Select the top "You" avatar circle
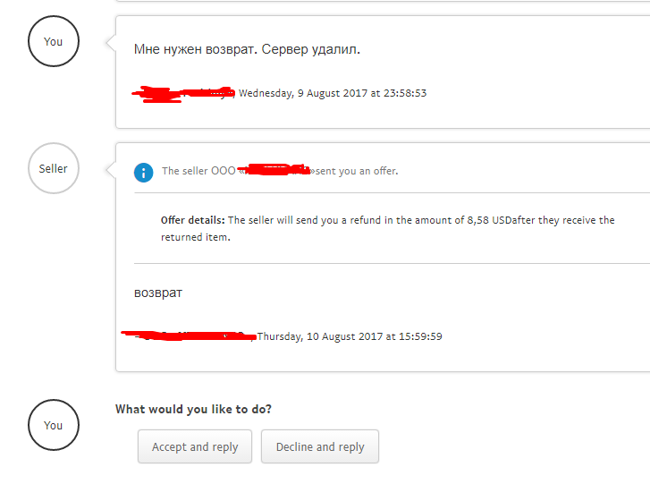Viewport: 650px width, 484px height. 54,41
